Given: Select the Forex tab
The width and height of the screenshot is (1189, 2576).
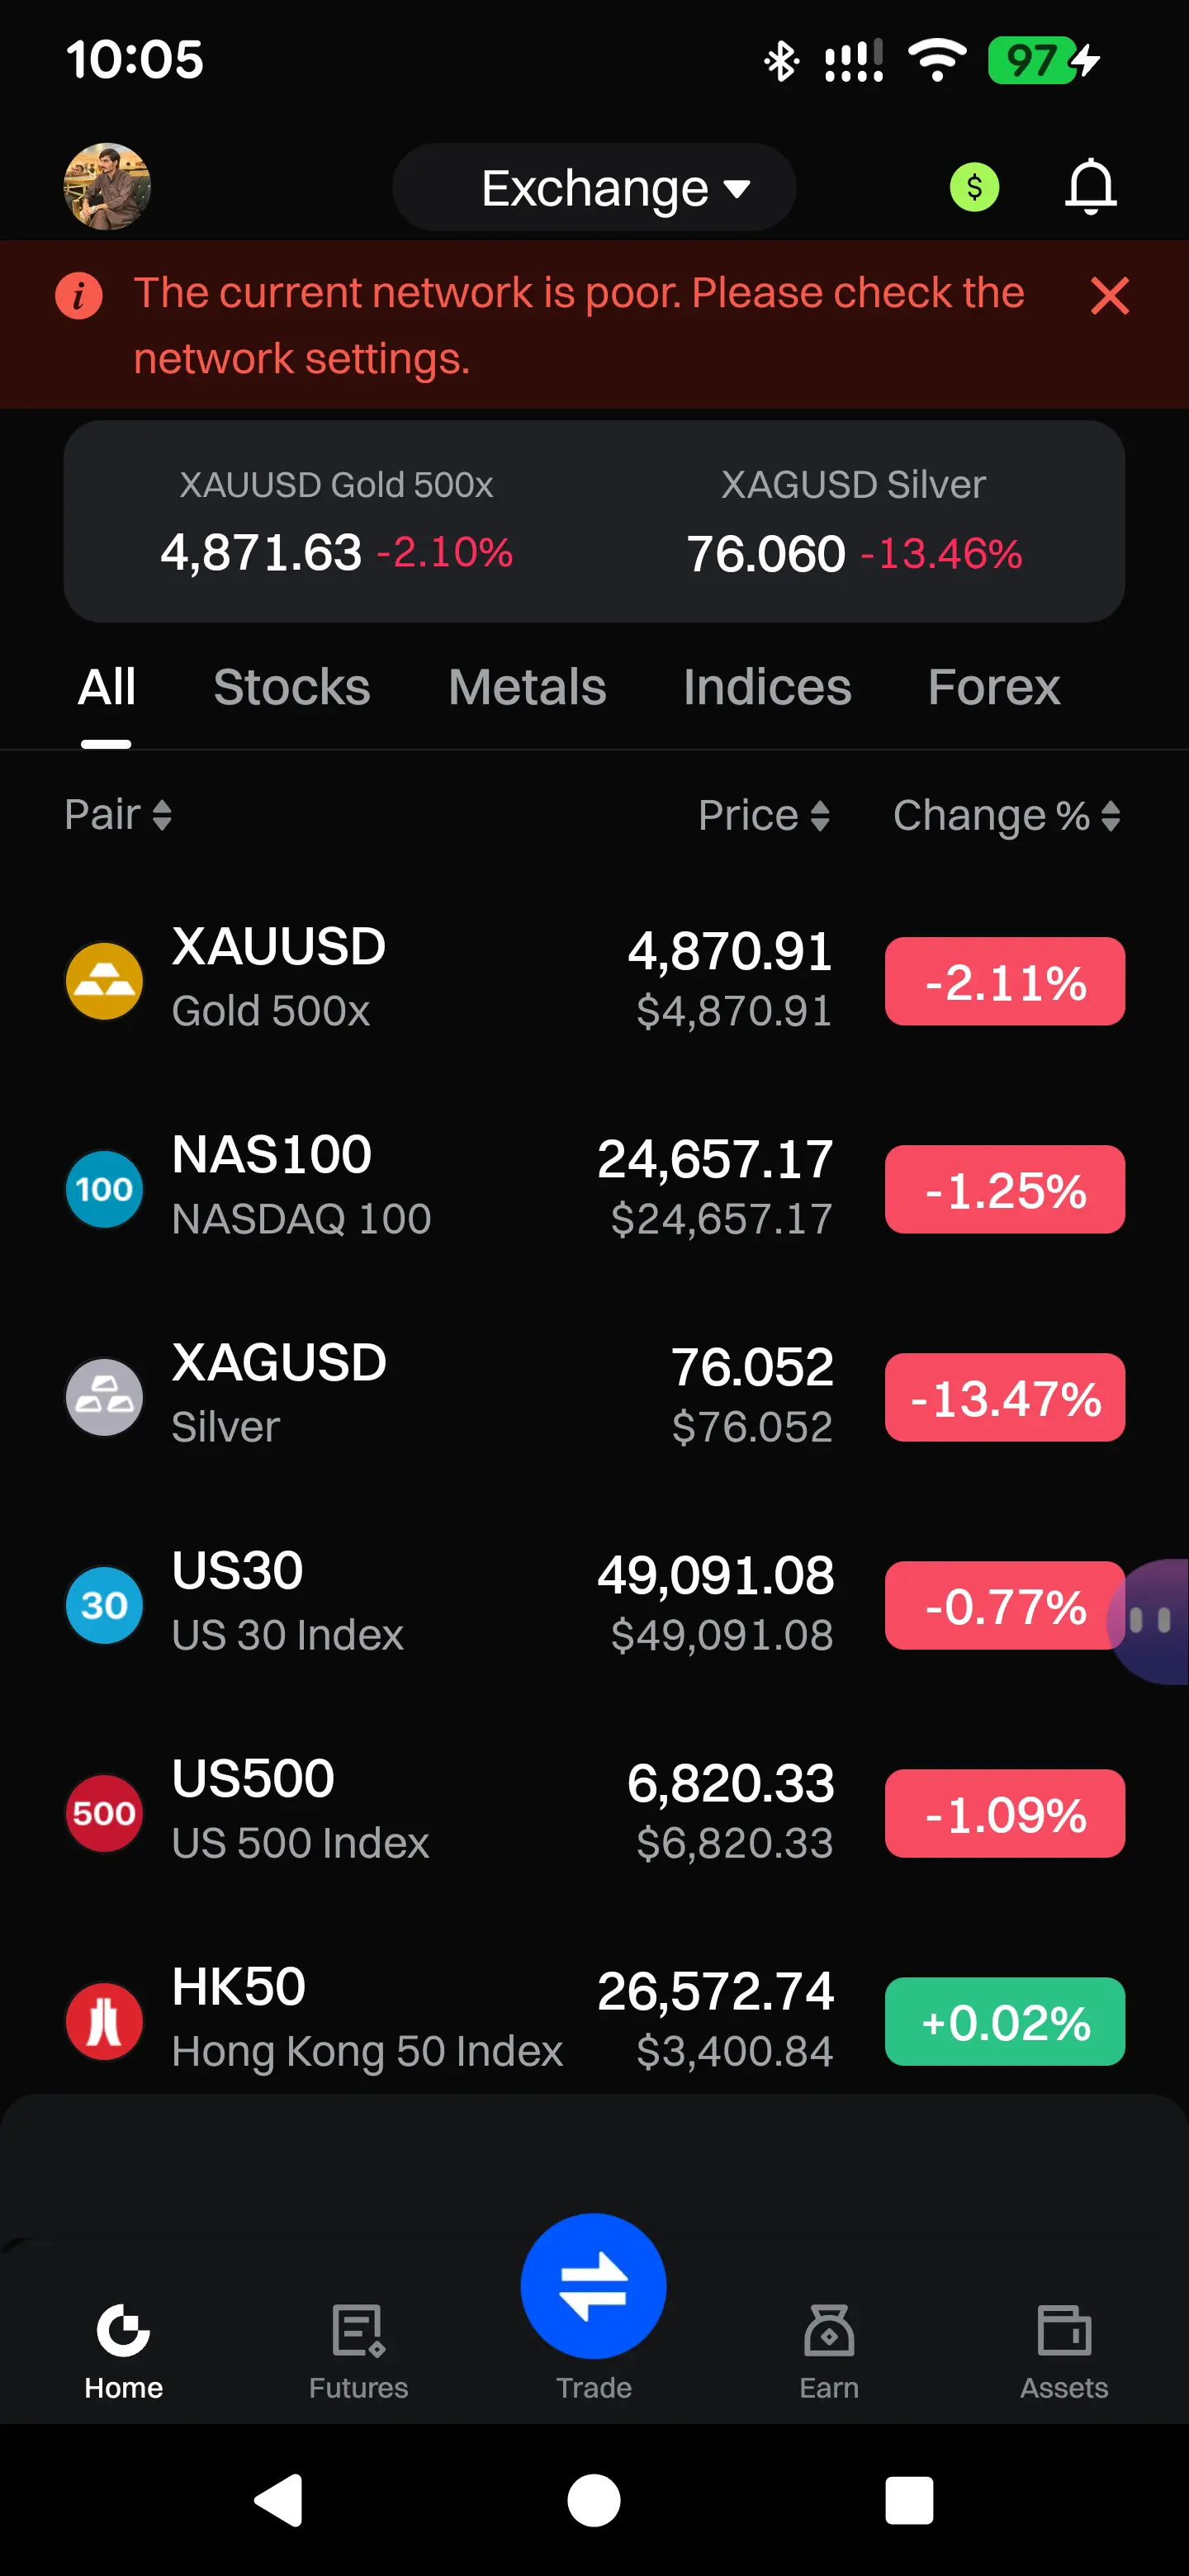Looking at the screenshot, I should click(x=994, y=687).
